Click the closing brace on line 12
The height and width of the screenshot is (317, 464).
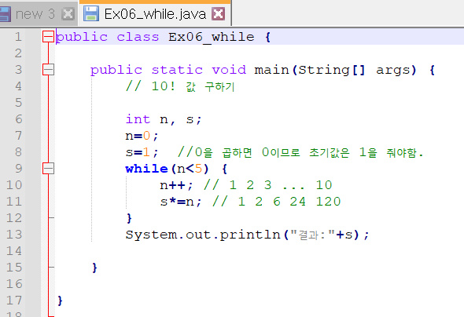129,218
